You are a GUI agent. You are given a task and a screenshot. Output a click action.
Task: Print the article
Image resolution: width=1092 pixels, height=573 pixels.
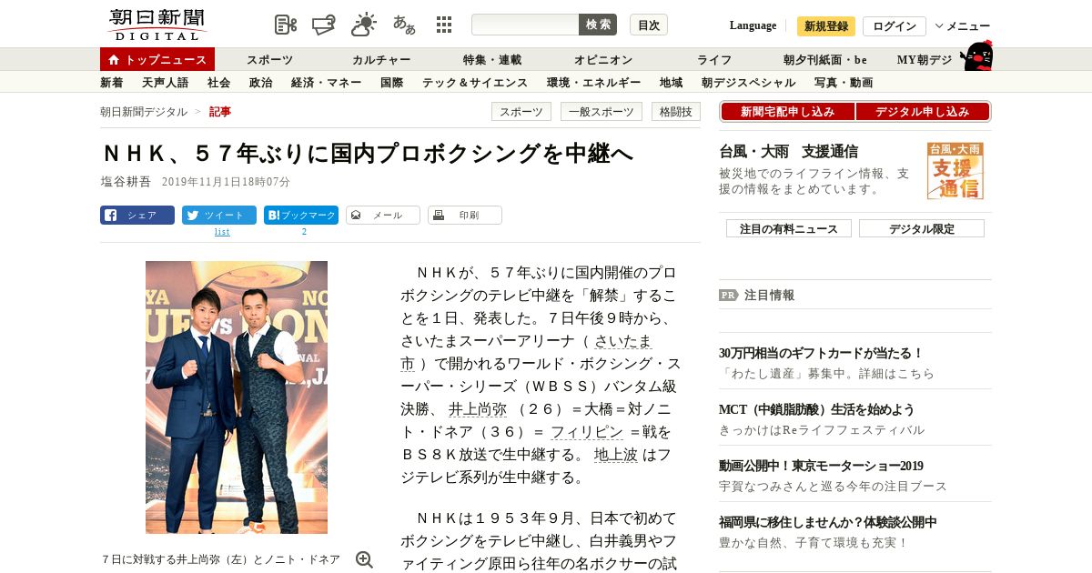click(x=465, y=216)
